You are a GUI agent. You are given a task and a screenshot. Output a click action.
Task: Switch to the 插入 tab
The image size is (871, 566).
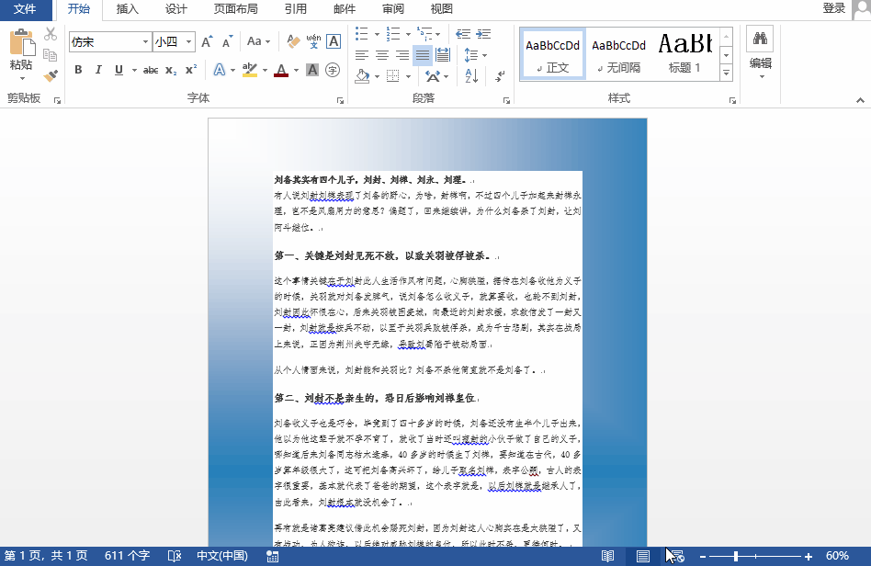(127, 9)
